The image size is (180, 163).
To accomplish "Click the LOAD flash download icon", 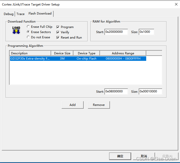I will pyautogui.click(x=16, y=30).
